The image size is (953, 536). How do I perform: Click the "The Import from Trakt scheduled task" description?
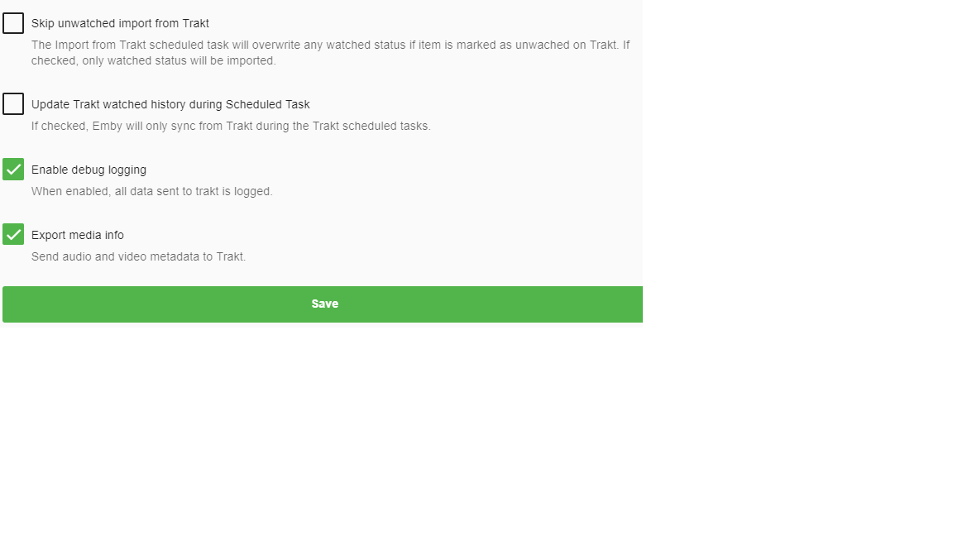[x=330, y=45]
